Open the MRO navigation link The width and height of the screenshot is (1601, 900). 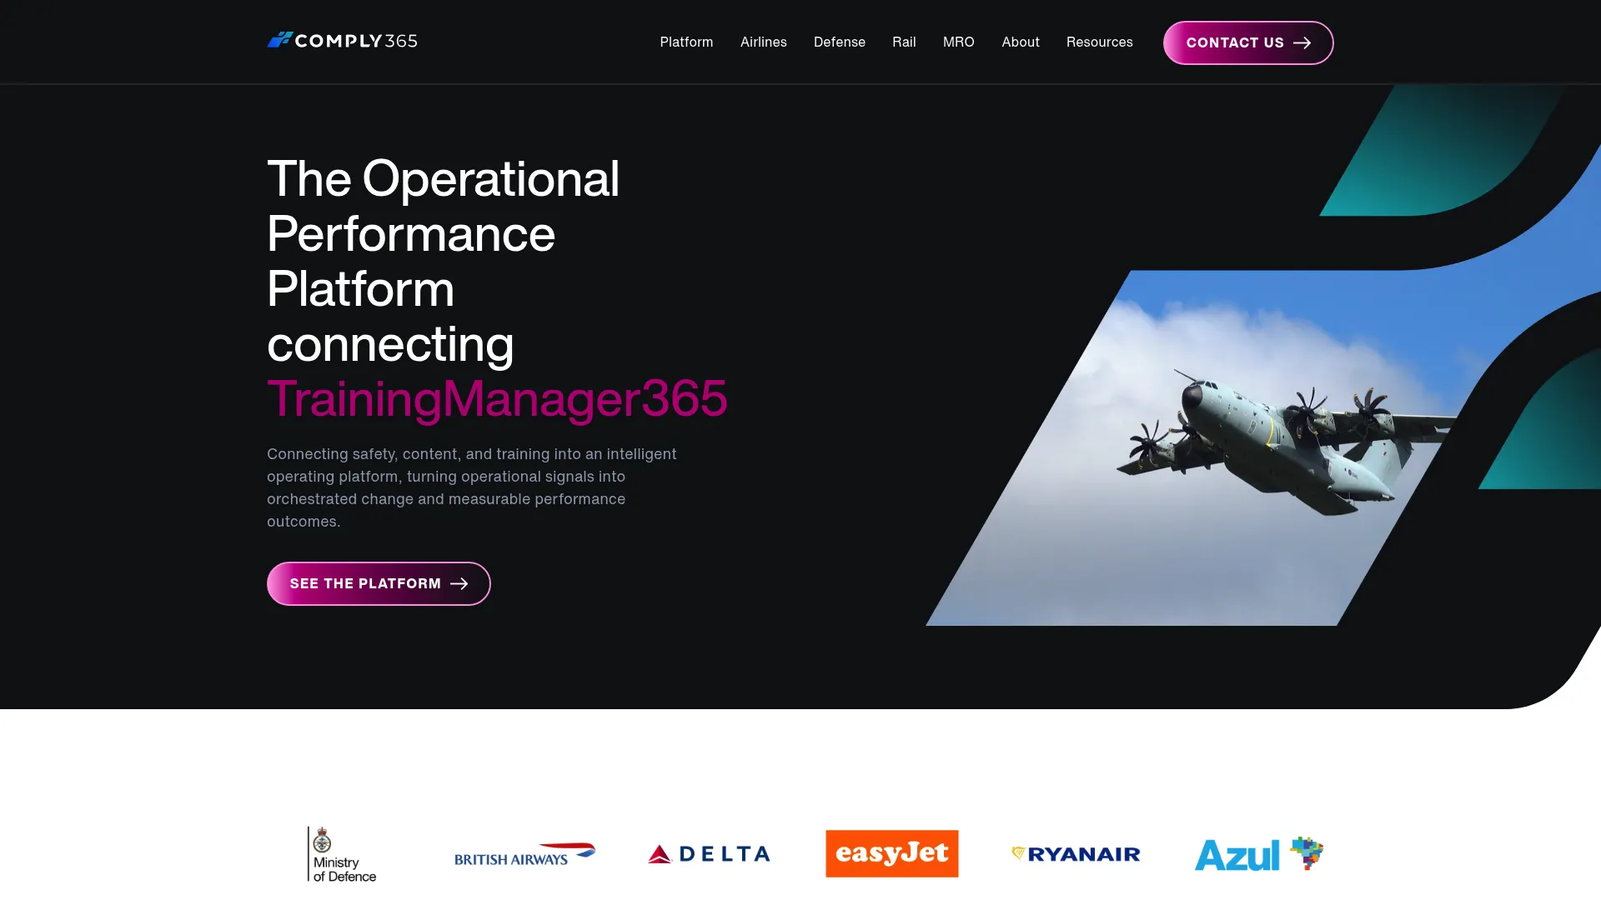click(x=958, y=42)
